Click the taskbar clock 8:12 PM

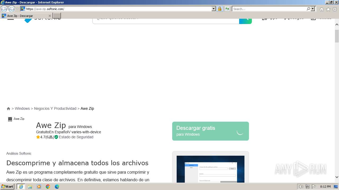tap(325, 187)
